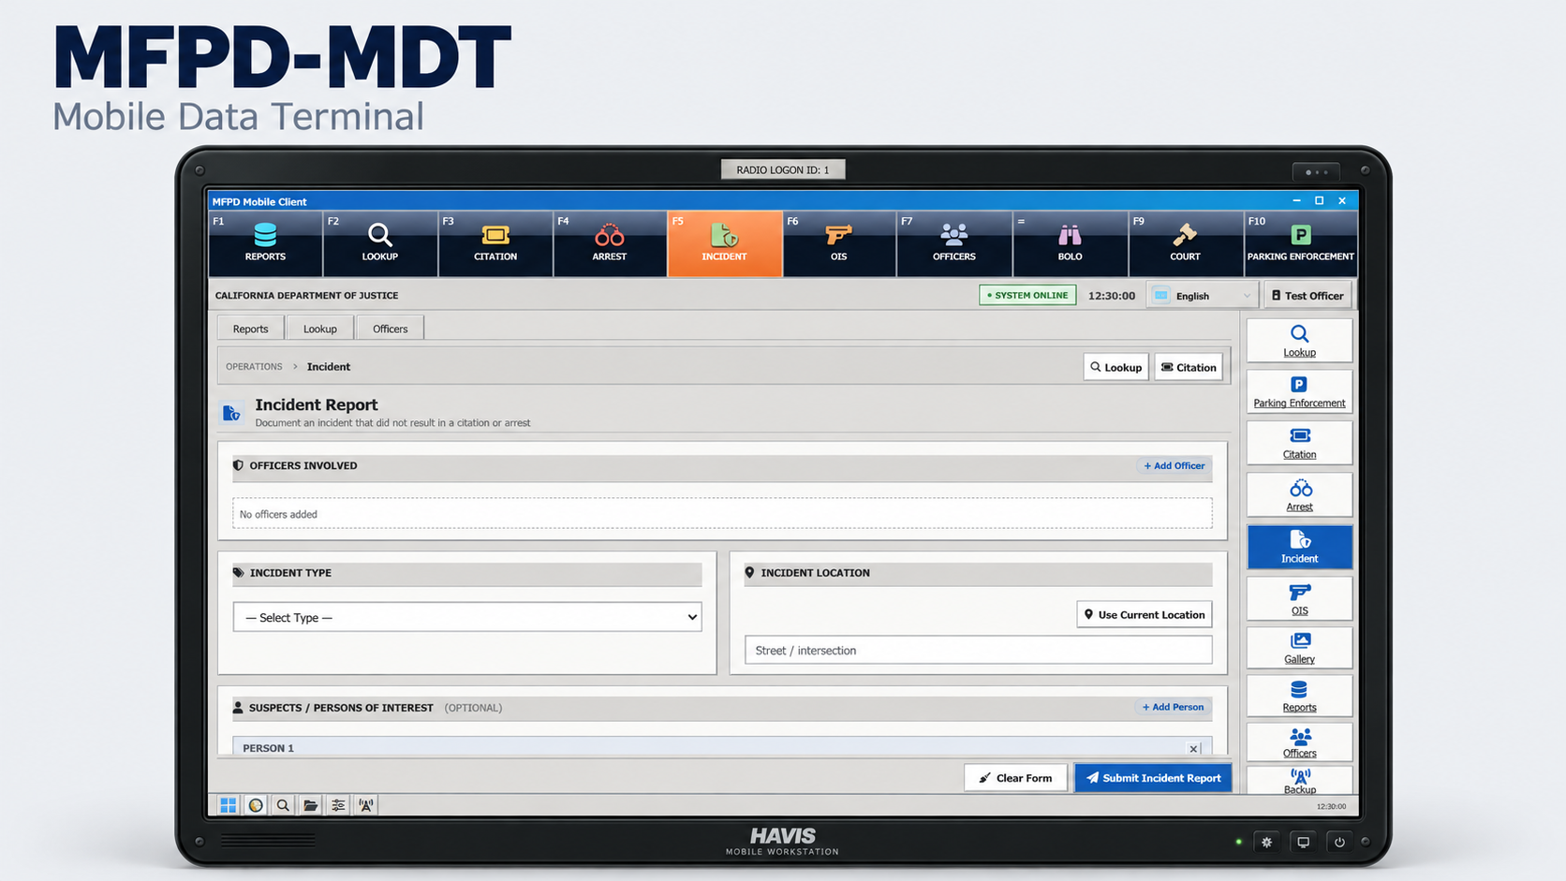1566x881 pixels.
Task: Switch to the Reports tab
Action: click(x=250, y=329)
